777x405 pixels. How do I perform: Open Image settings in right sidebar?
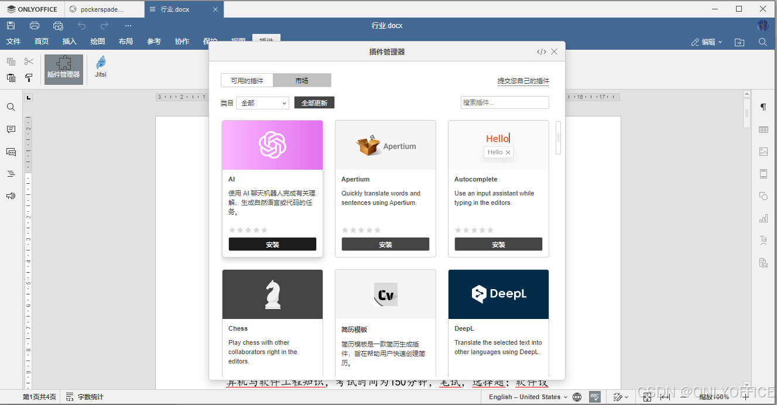(x=764, y=152)
